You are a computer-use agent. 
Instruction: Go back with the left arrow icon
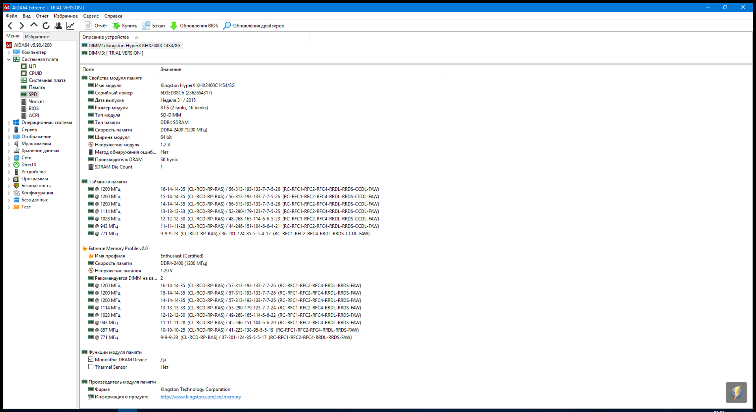click(x=10, y=26)
